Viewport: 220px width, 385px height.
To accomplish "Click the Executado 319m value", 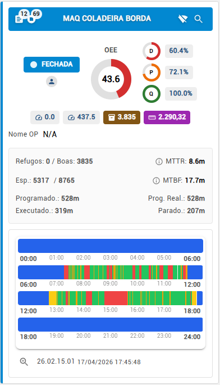I will point(64,211).
